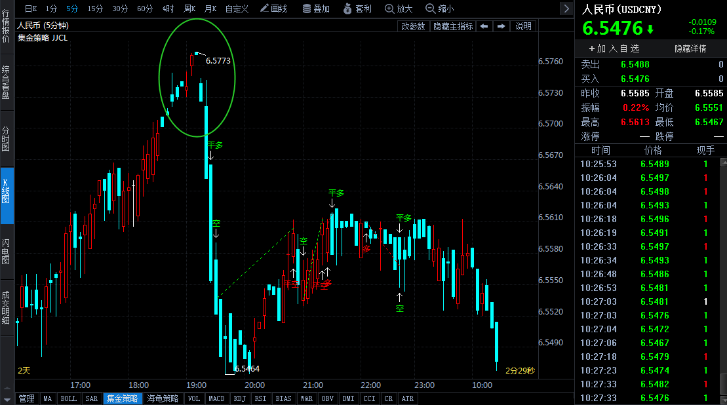
Task: Select the 4时 timeframe
Action: pyautogui.click(x=168, y=9)
